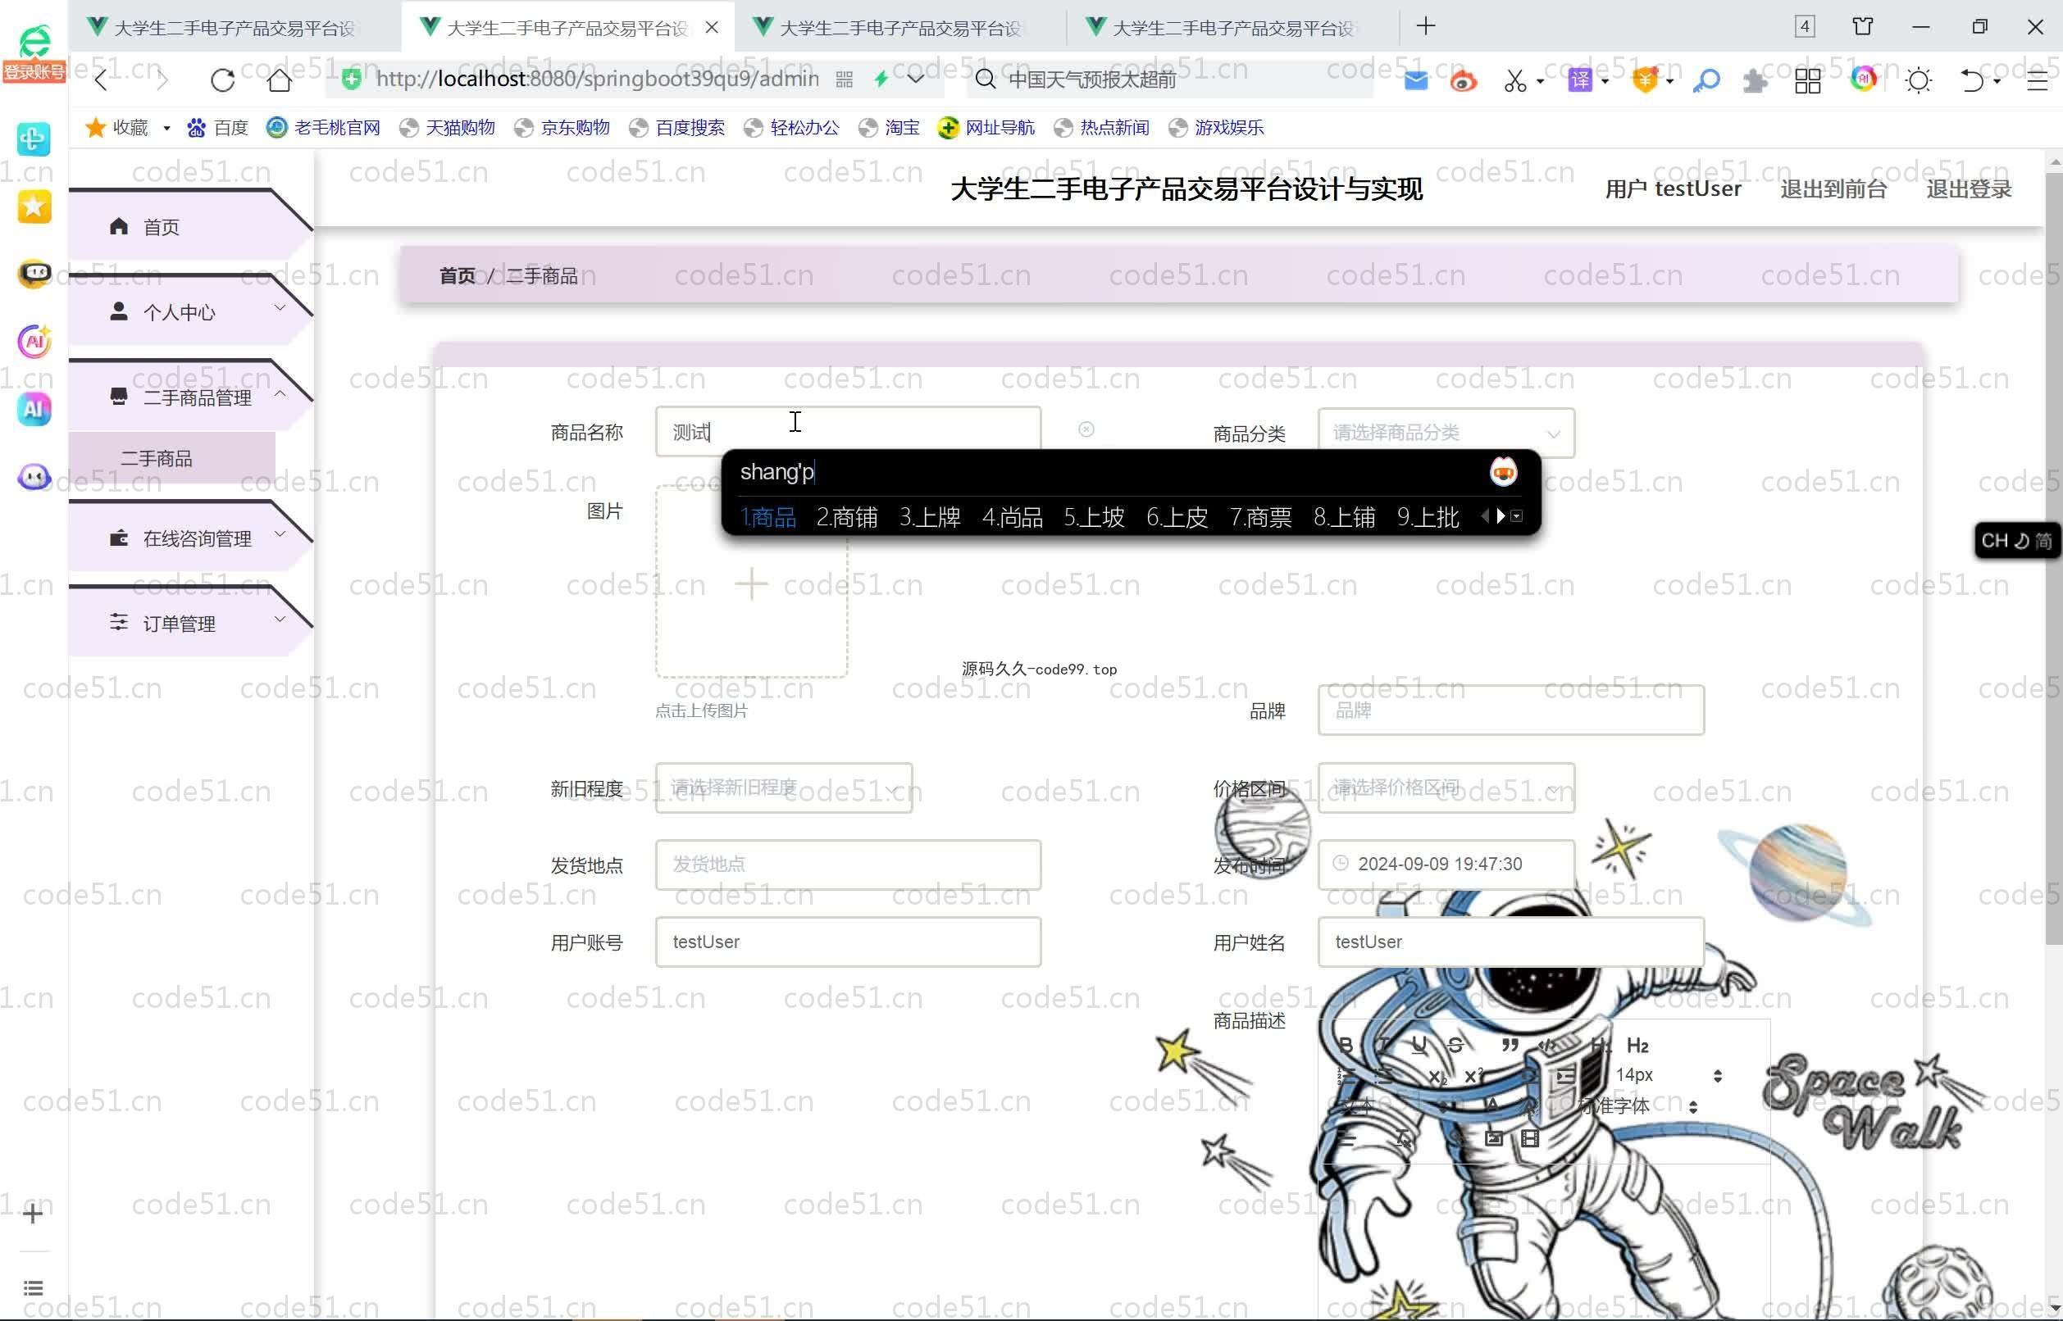Toggle IME simplified 简 character mode
The height and width of the screenshot is (1321, 2063).
coord(2043,540)
